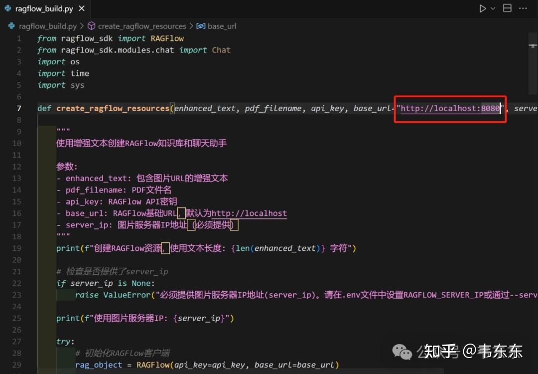
Task: Click the print server_ip statement line 25
Action: [x=145, y=318]
